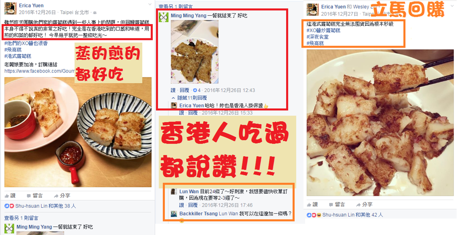
Task: Open the facebook.com order link
Action: pos(40,71)
